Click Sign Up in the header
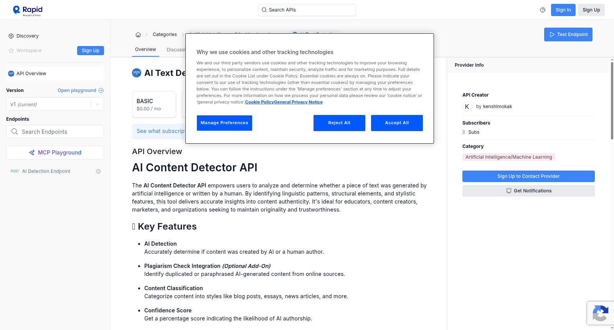Screen dimensions: 614x330 click(x=591, y=10)
